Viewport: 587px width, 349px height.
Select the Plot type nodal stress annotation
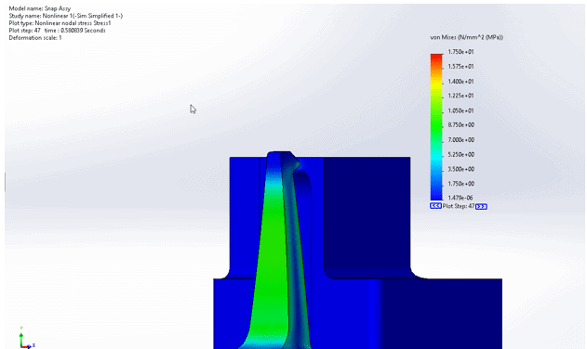pos(60,23)
